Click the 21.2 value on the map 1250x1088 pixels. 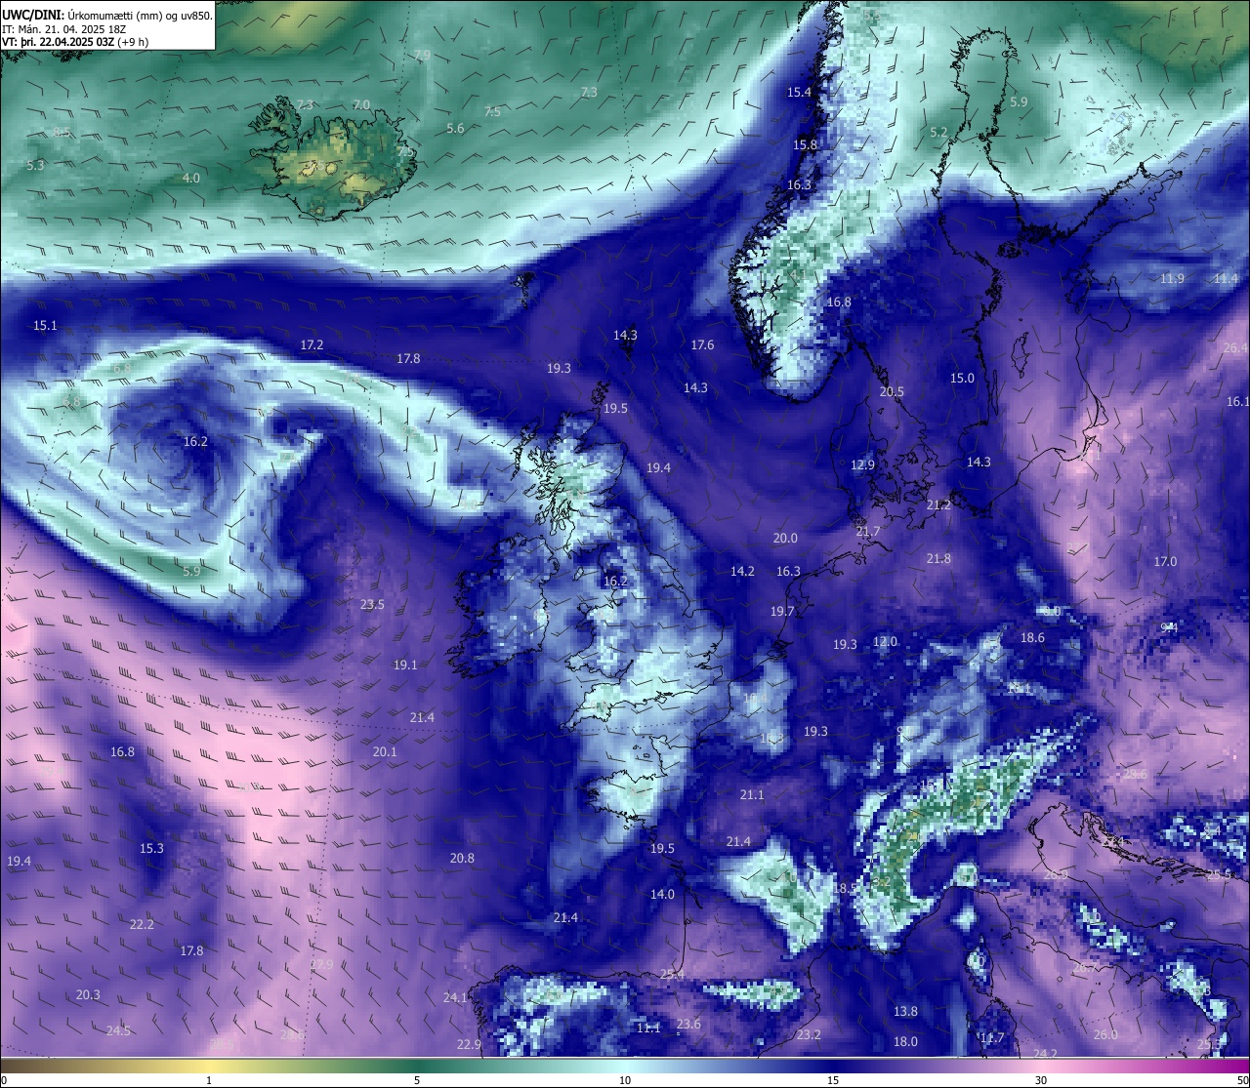click(x=938, y=505)
